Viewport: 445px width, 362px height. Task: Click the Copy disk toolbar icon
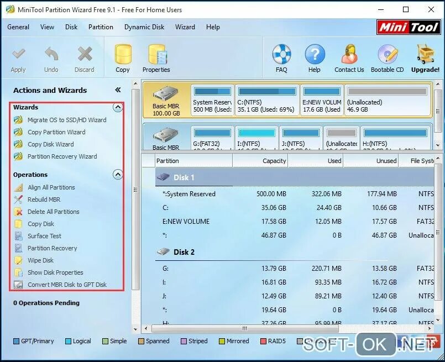click(x=123, y=54)
